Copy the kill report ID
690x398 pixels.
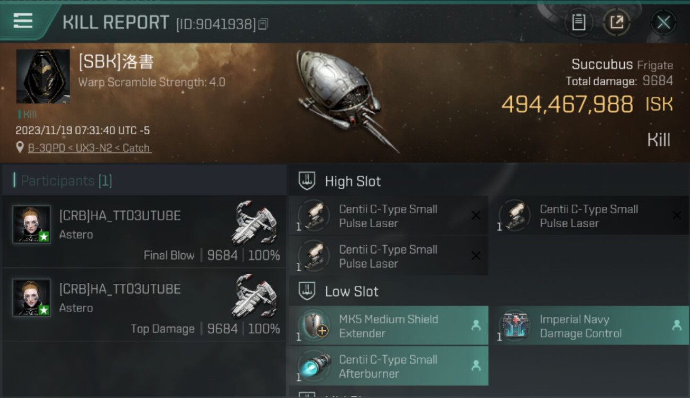pyautogui.click(x=264, y=23)
